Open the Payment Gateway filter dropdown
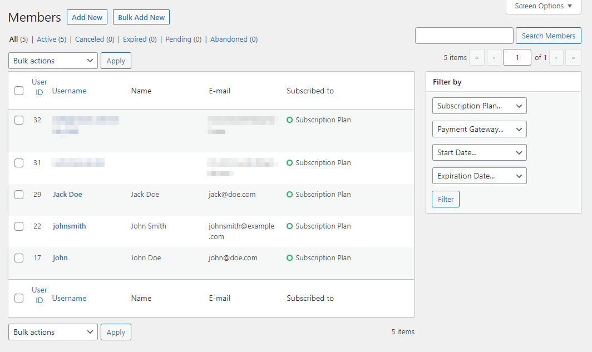This screenshot has width=592, height=352. pyautogui.click(x=479, y=129)
